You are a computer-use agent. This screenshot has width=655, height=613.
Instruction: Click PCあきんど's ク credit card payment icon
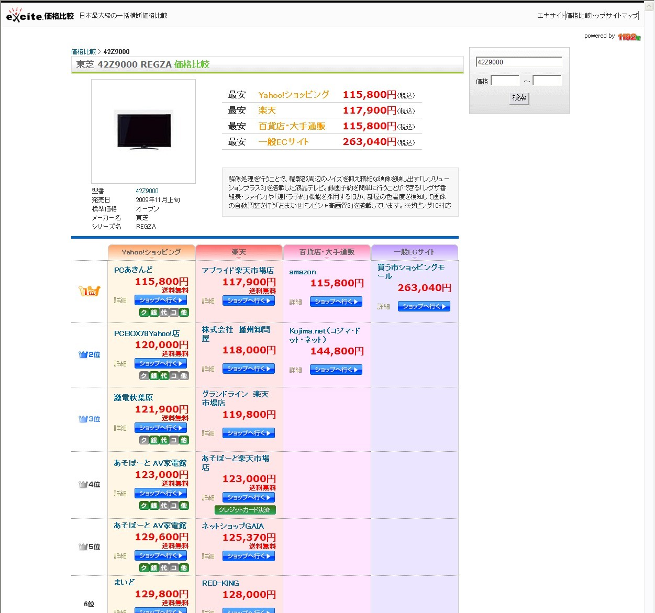144,313
